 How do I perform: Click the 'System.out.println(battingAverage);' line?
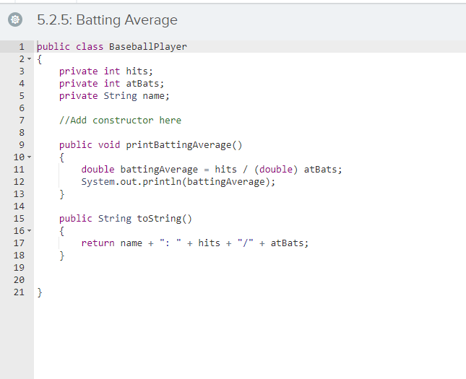[x=178, y=181]
